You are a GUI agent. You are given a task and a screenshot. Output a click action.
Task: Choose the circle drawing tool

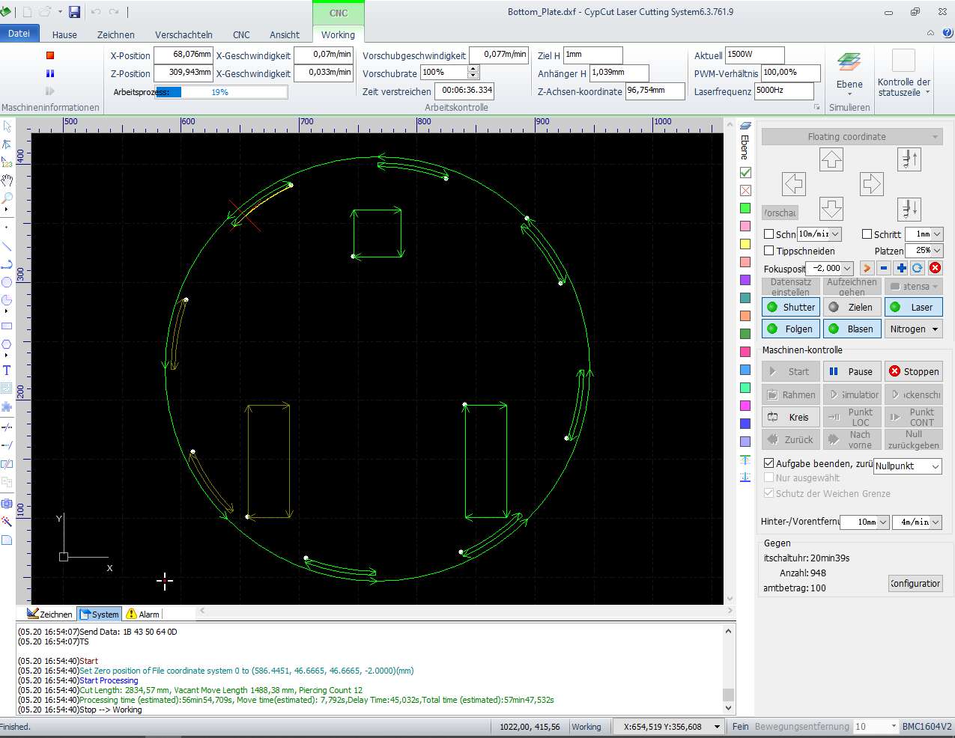point(7,282)
